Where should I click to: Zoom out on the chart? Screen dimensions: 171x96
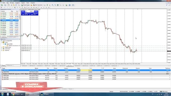(x=55, y=5)
